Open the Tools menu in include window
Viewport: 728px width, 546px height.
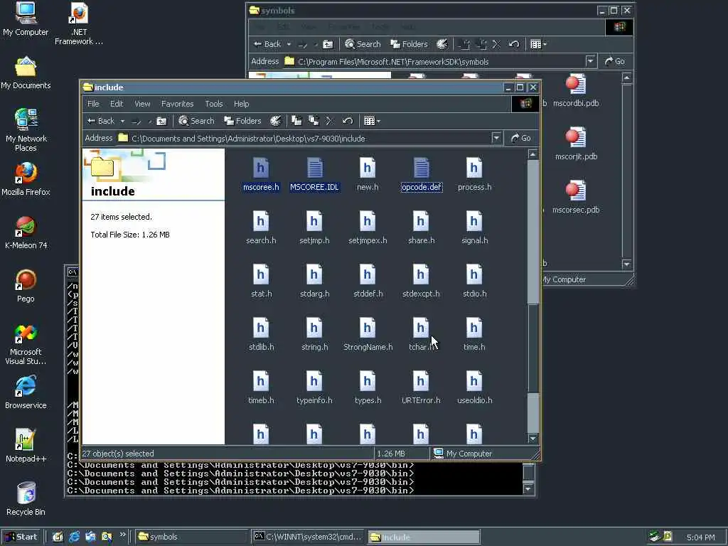[x=214, y=104]
